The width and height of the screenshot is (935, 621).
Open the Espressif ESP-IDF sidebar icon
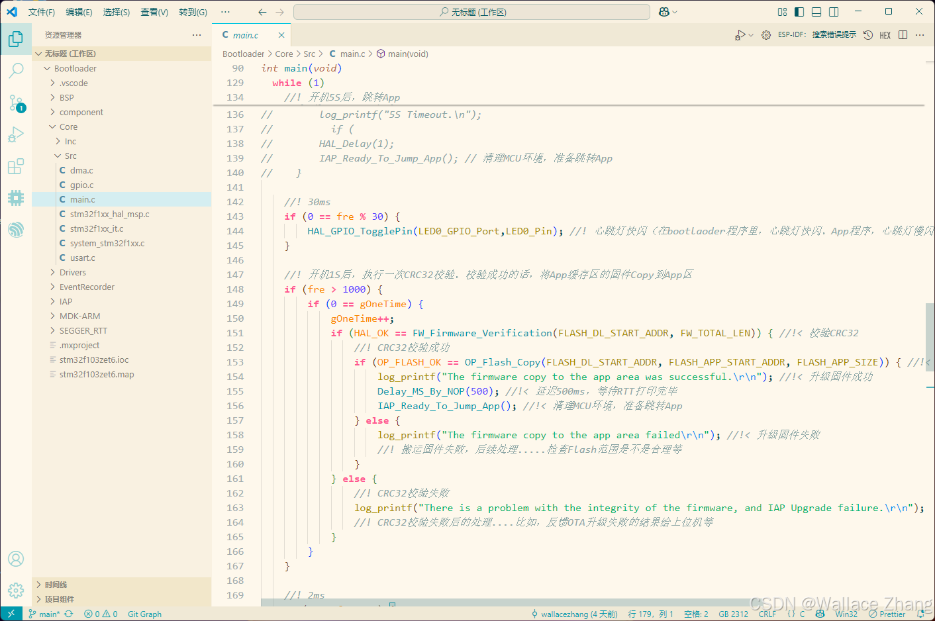tap(16, 230)
